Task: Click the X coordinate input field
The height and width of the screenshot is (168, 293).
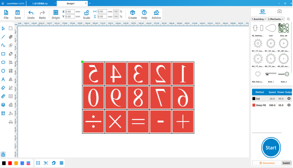Action: pyautogui.click(x=70, y=11)
